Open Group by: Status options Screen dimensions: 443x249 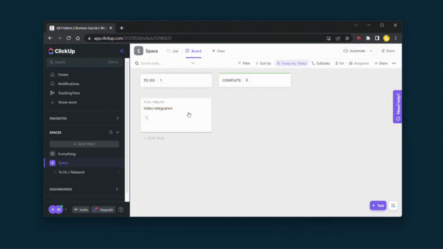coord(292,63)
